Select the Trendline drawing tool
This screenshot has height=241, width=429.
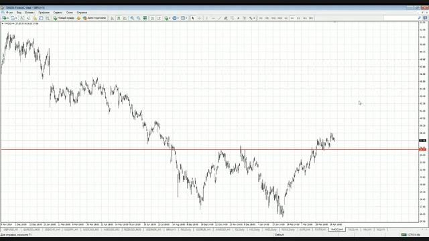pyautogui.click(x=219, y=18)
